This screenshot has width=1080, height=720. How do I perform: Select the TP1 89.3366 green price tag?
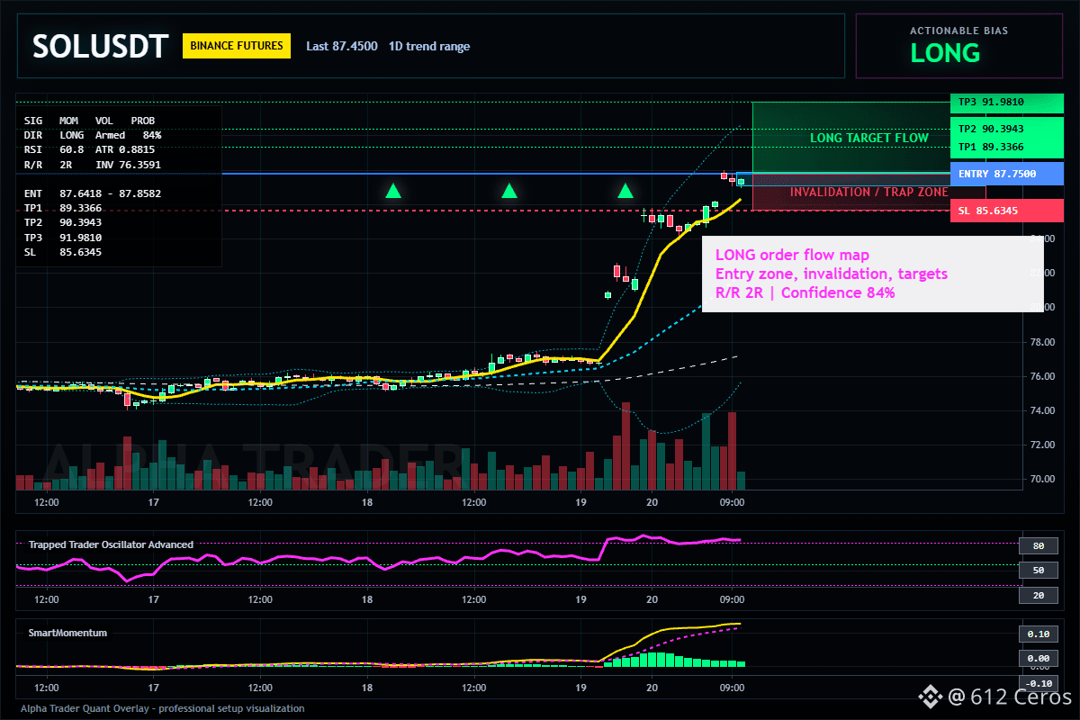pyautogui.click(x=1006, y=147)
